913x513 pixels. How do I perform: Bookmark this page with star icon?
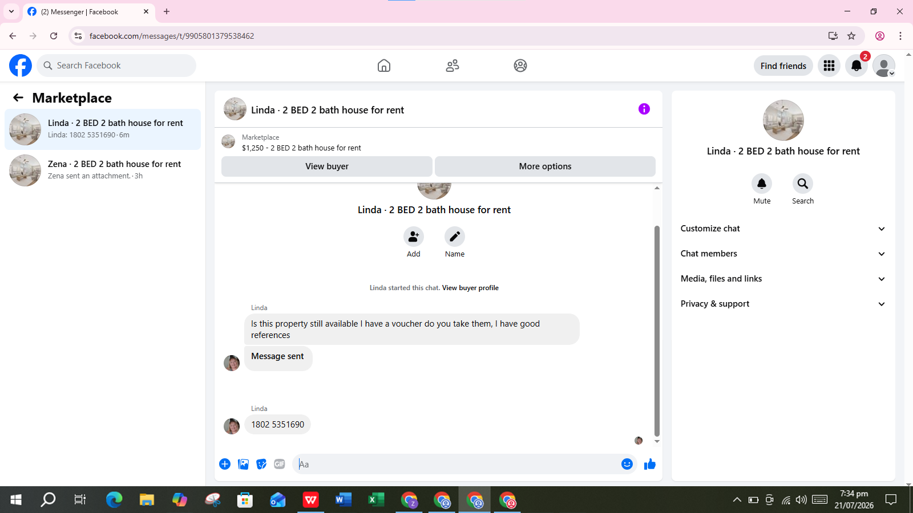click(851, 36)
